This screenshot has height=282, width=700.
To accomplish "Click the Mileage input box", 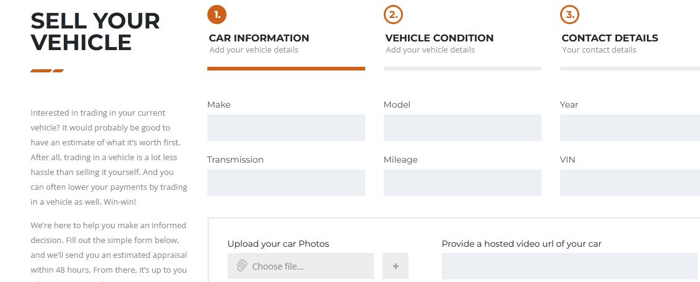I will click(x=462, y=182).
